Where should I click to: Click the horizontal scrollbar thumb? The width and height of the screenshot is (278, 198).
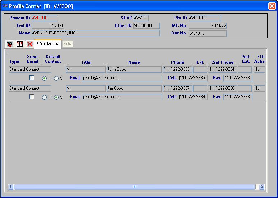pos(135,187)
